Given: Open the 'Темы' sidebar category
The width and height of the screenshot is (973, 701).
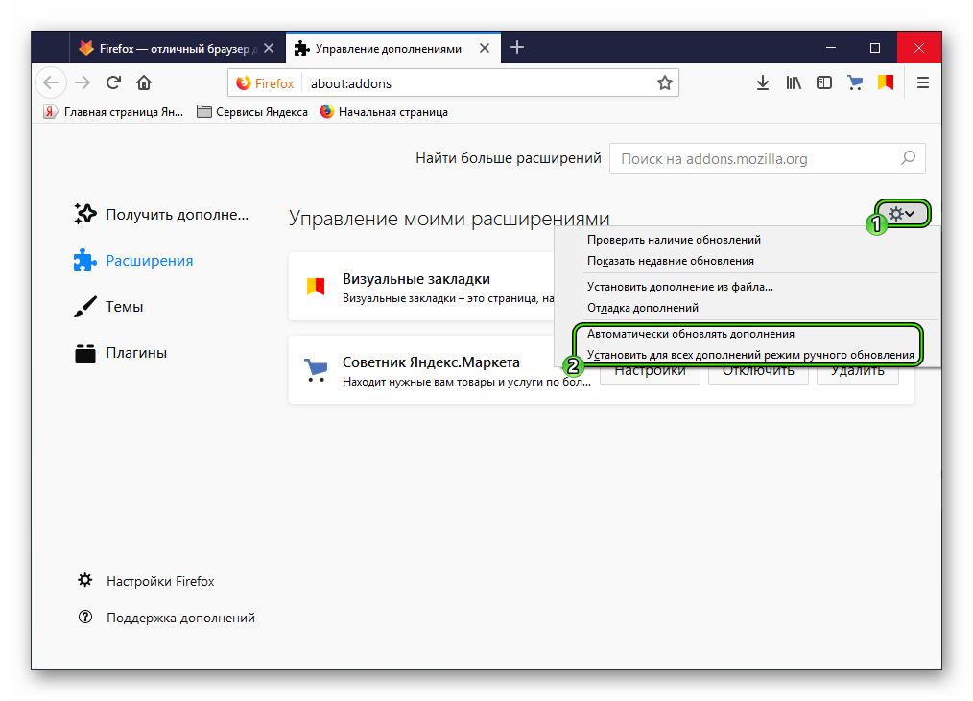Looking at the screenshot, I should pos(124,307).
